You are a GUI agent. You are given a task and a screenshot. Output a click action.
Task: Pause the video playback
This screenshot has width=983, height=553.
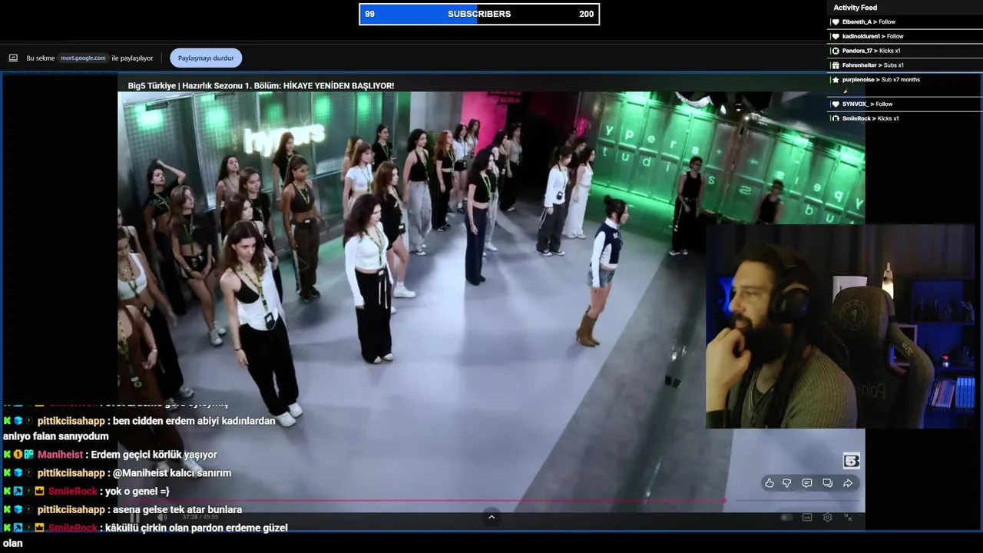click(x=135, y=517)
